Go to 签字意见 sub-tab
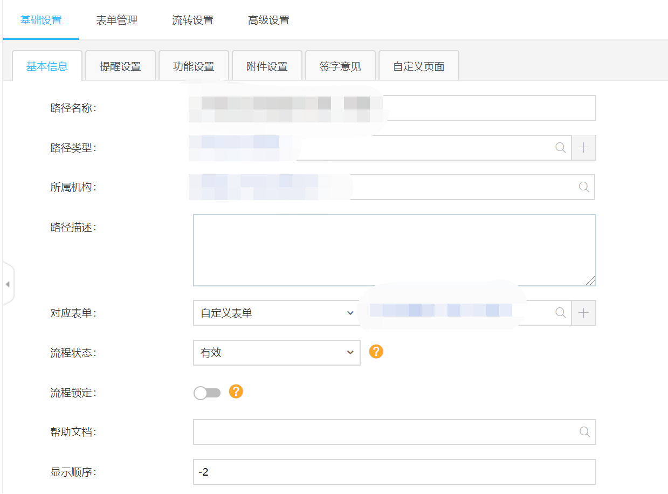The image size is (668, 494). pos(340,67)
